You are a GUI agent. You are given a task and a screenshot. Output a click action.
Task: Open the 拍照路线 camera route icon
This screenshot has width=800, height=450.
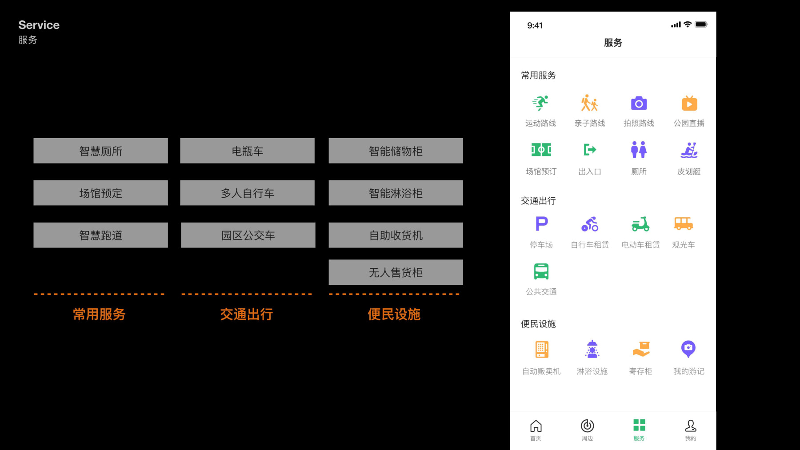pyautogui.click(x=639, y=103)
